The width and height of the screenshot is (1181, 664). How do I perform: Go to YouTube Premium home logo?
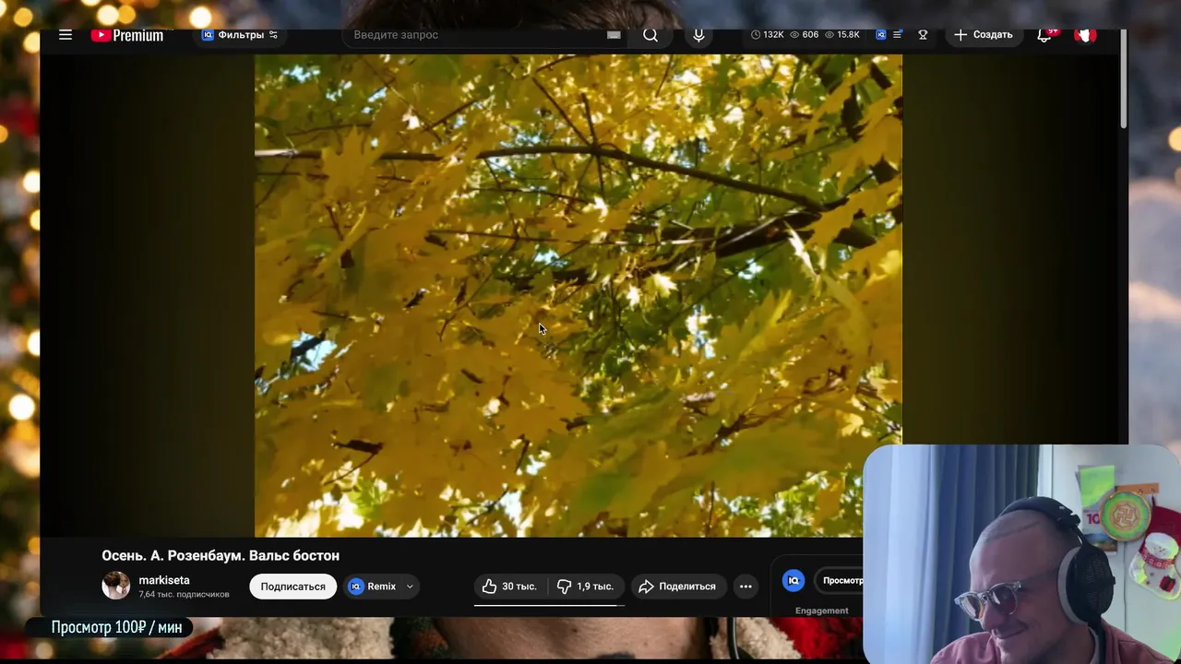point(127,35)
